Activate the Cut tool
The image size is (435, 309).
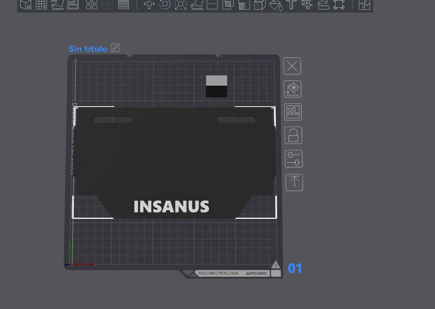point(212,5)
